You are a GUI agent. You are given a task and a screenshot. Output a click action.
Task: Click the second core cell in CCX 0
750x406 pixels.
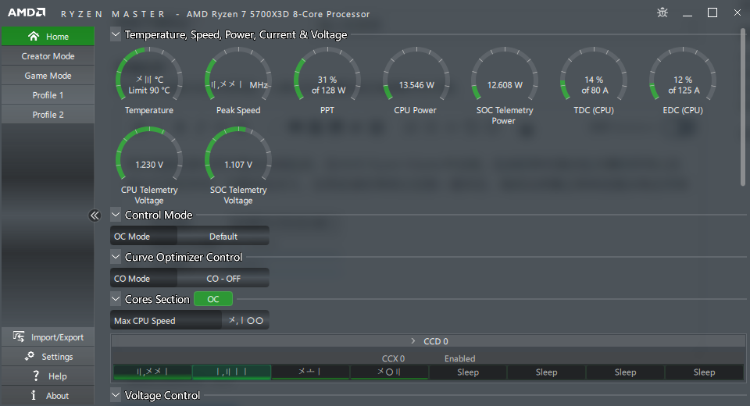[x=231, y=372]
